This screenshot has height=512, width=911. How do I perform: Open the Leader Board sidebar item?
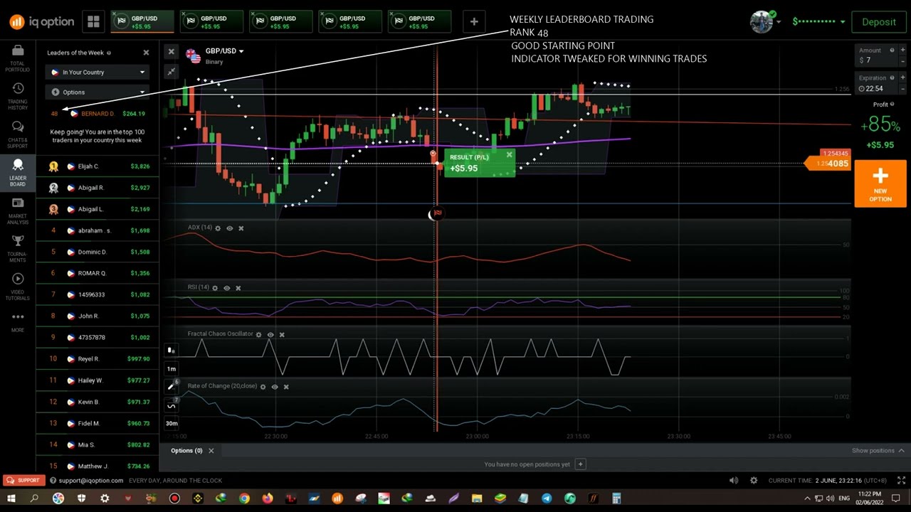(18, 172)
